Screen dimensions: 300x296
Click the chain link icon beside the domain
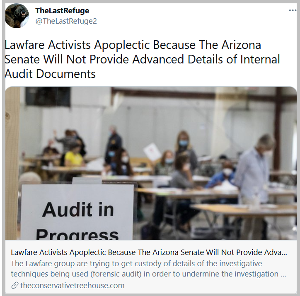pyautogui.click(x=15, y=286)
